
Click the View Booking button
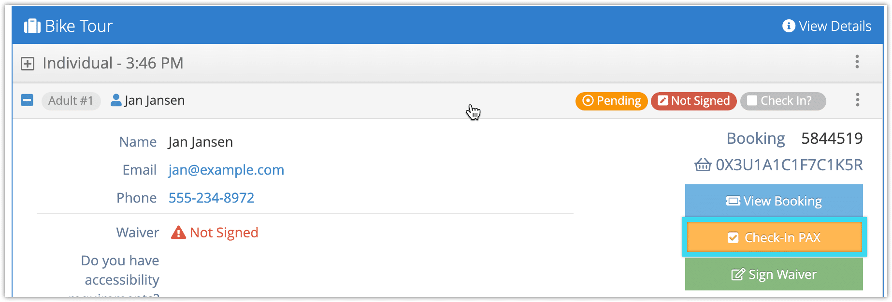tap(774, 201)
